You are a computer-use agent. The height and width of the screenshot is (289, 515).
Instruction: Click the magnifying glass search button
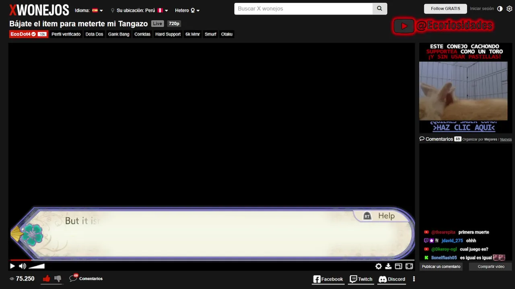(x=380, y=8)
